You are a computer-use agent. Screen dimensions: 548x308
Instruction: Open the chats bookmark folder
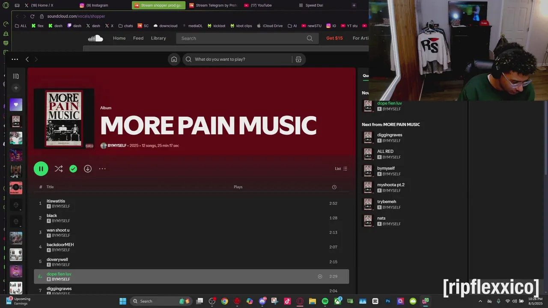coord(125,26)
